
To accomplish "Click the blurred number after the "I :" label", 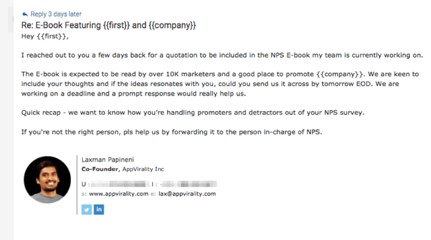I will tap(188, 184).
